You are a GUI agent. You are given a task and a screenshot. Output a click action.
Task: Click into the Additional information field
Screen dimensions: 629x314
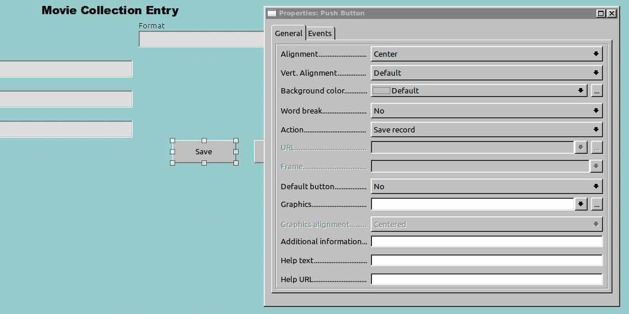(x=486, y=241)
